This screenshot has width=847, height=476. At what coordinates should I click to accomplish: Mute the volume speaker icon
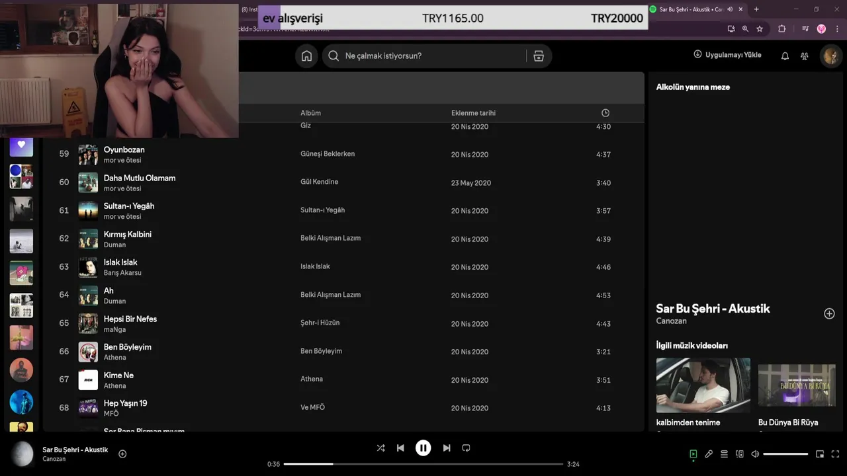[x=755, y=454]
